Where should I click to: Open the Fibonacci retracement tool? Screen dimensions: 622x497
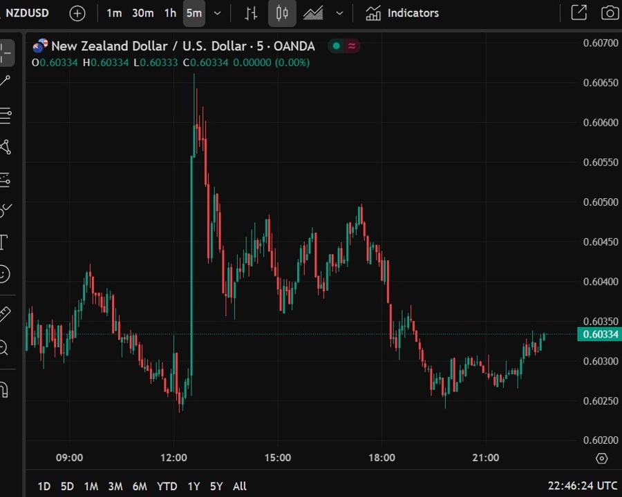click(x=6, y=115)
